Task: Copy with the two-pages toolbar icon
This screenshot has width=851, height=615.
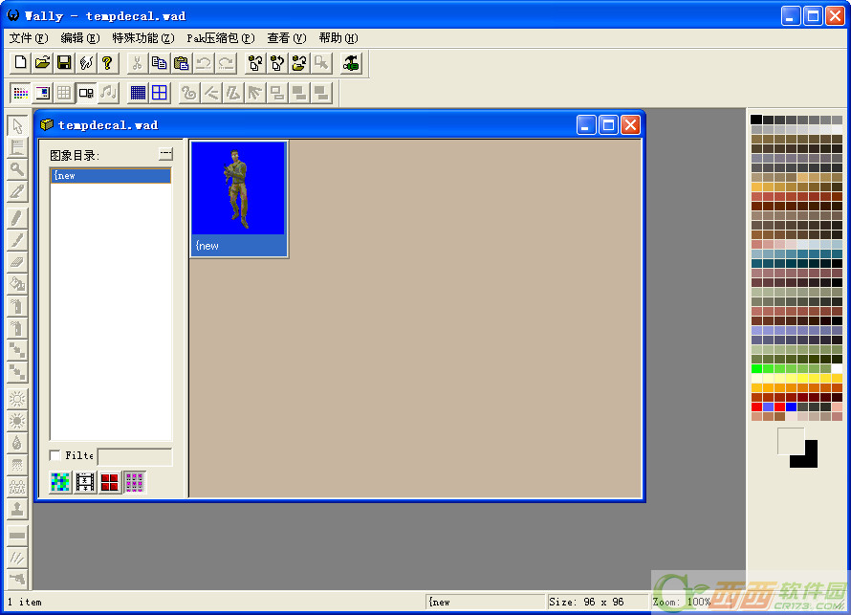Action: [159, 63]
